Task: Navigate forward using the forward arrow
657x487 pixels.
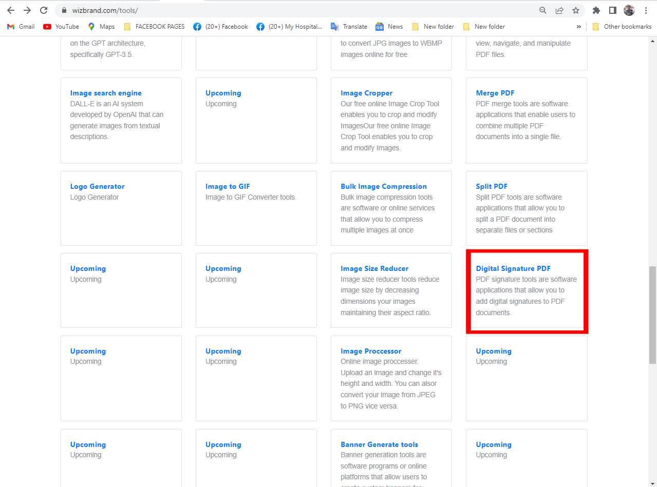Action: tap(27, 10)
